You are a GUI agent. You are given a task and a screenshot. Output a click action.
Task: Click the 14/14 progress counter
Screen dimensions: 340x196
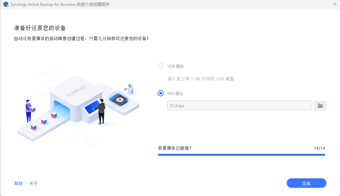tap(319, 148)
